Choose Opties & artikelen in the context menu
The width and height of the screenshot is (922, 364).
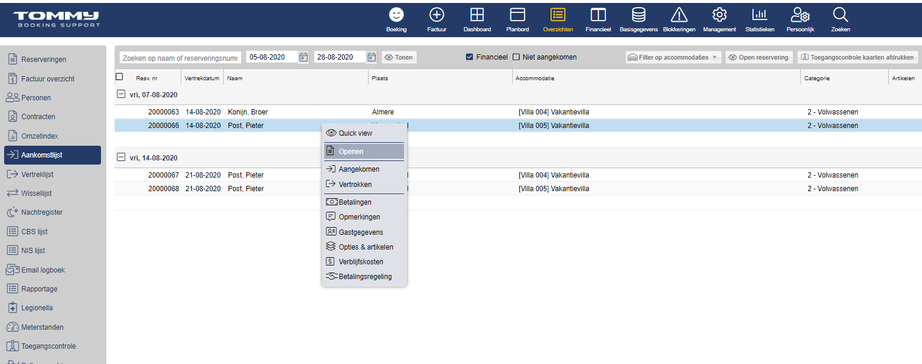(x=364, y=247)
